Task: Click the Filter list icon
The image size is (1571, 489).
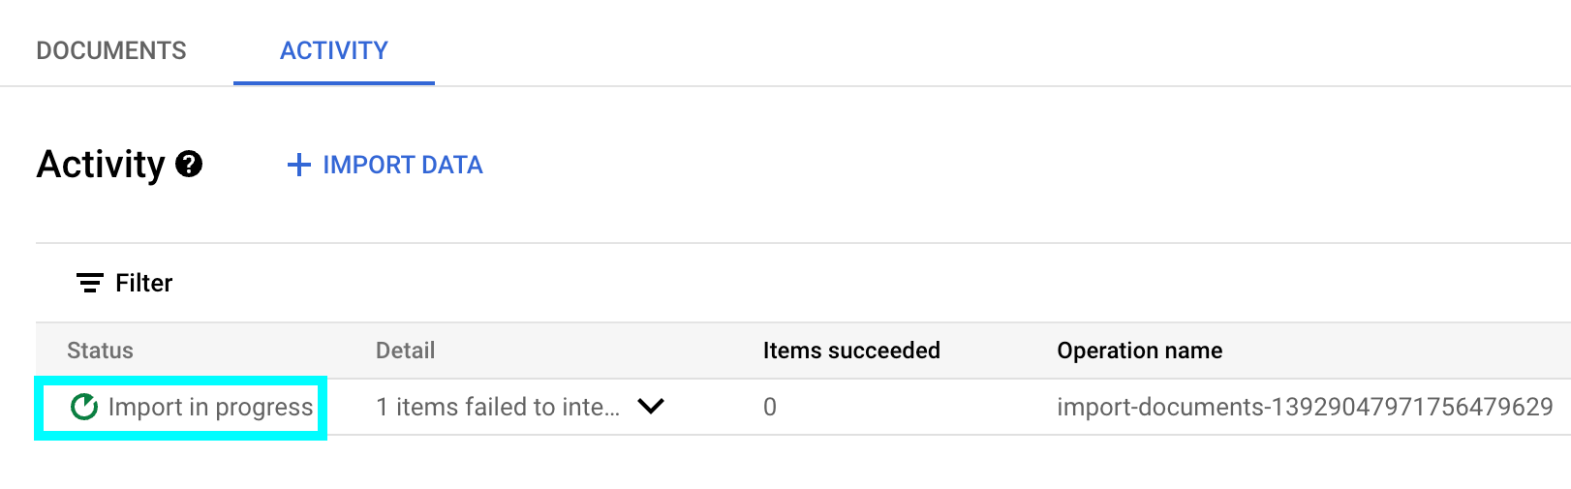Action: (x=90, y=283)
